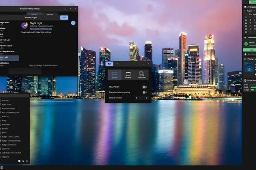Open the three-dot menu in the screenshot tool
The height and width of the screenshot is (170, 256).
117,64
